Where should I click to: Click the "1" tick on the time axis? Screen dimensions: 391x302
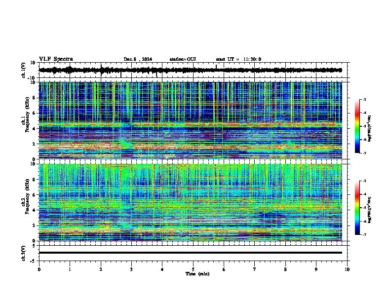click(x=70, y=269)
